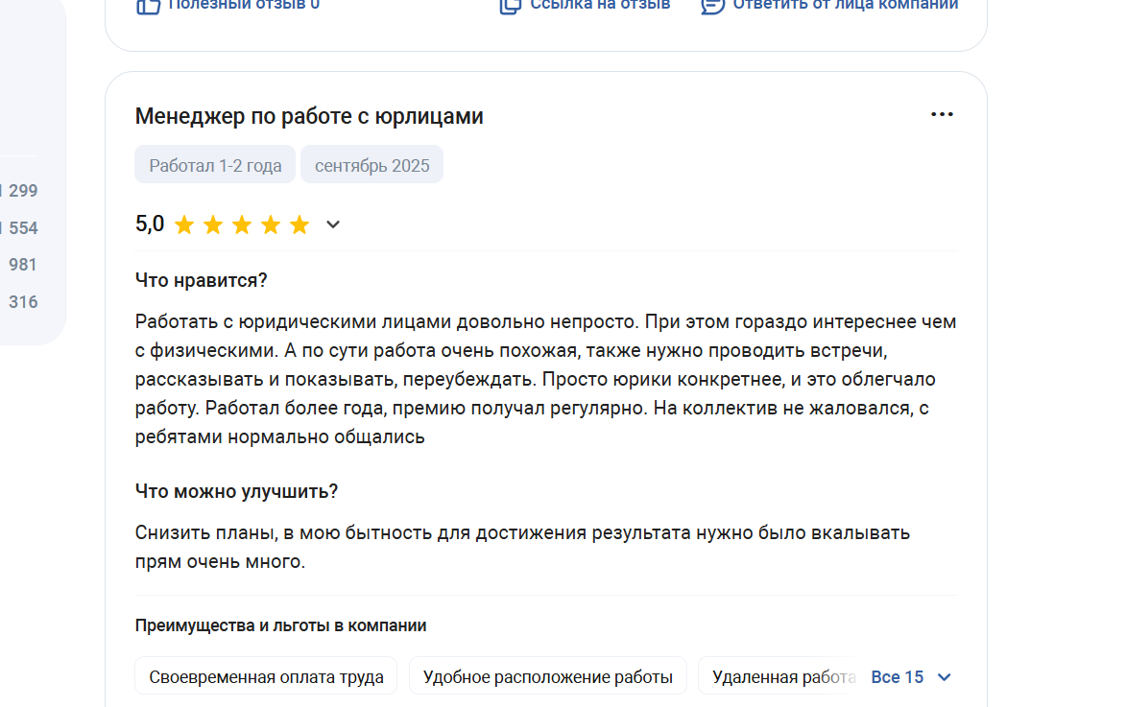Click the thumbs-up helpful review icon

pos(148,6)
